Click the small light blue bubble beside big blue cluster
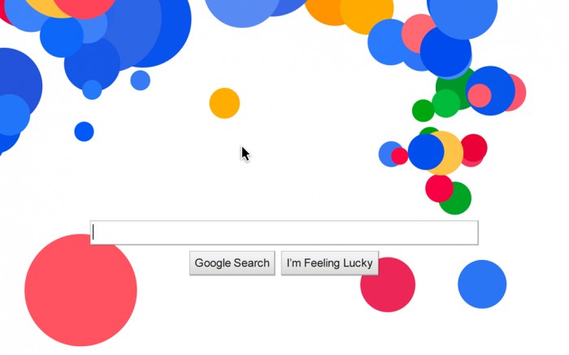 click(x=141, y=80)
